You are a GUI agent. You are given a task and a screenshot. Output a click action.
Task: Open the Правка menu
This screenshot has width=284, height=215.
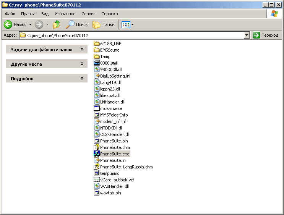tap(28, 14)
